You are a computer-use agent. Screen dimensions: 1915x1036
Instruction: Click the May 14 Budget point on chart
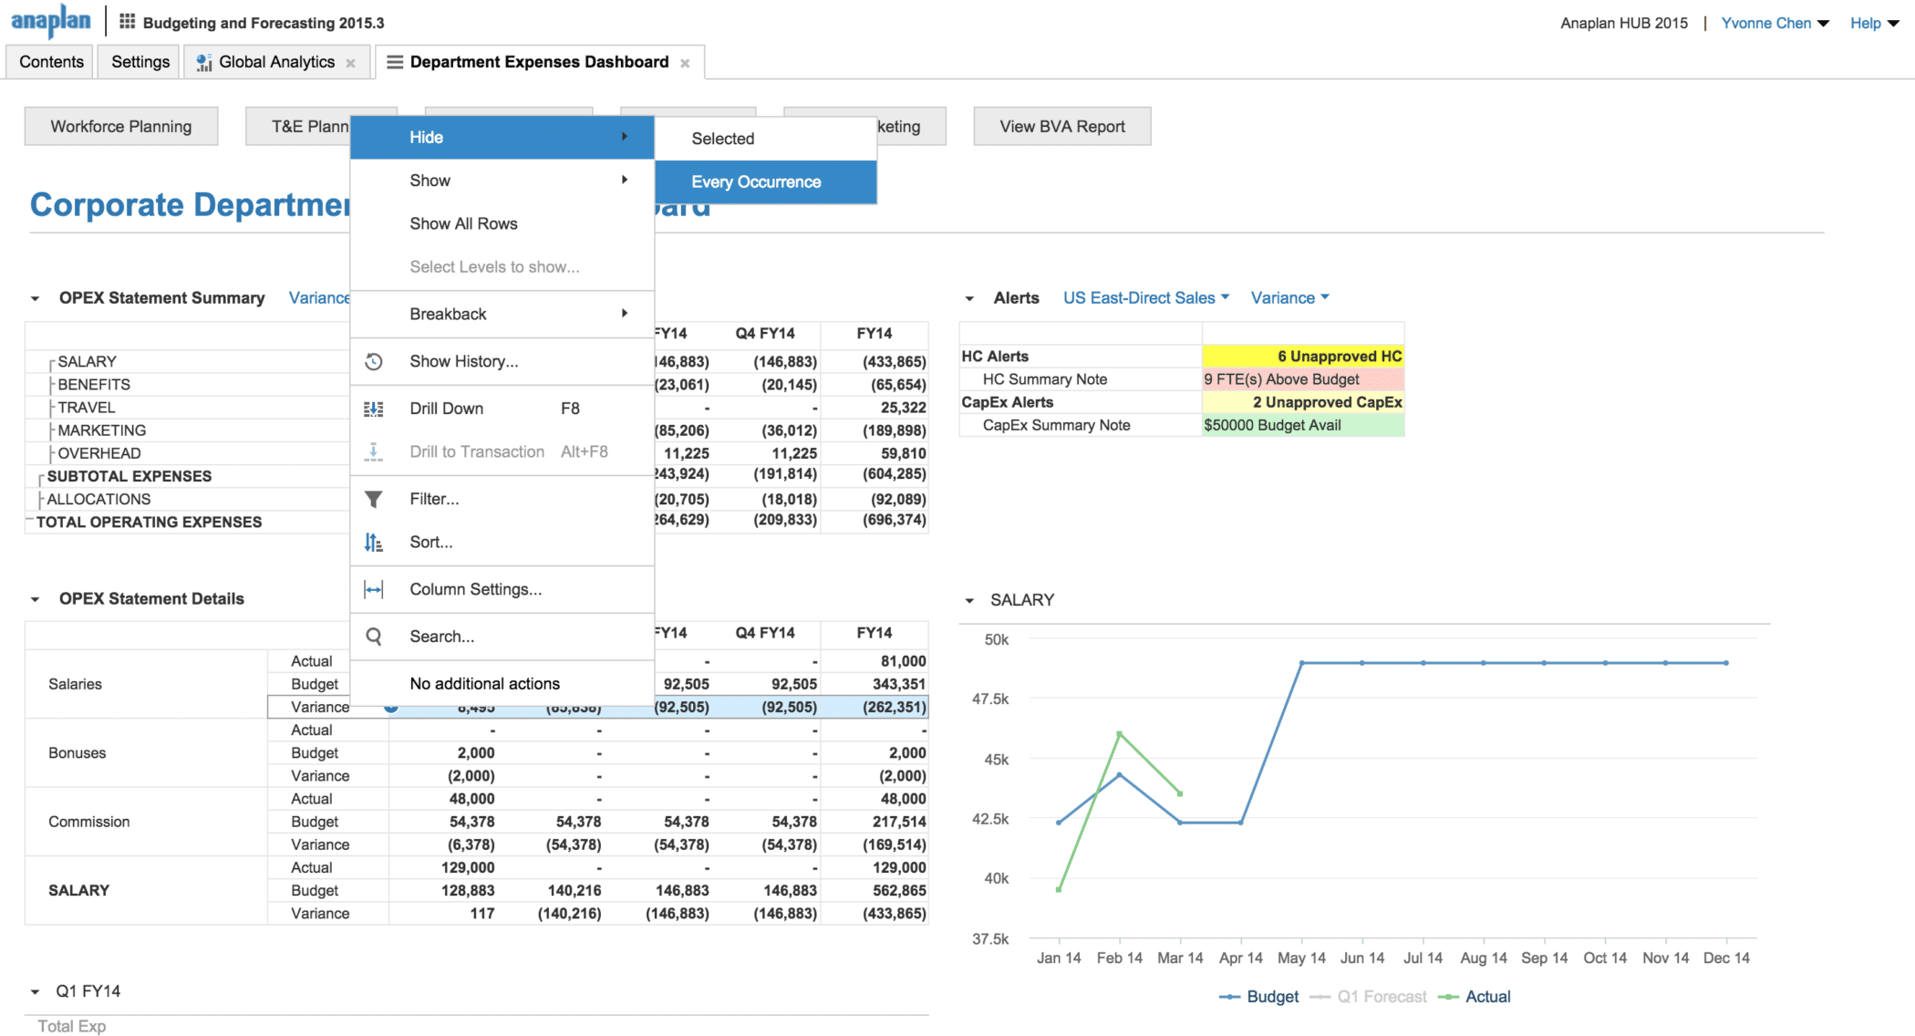[x=1301, y=663]
